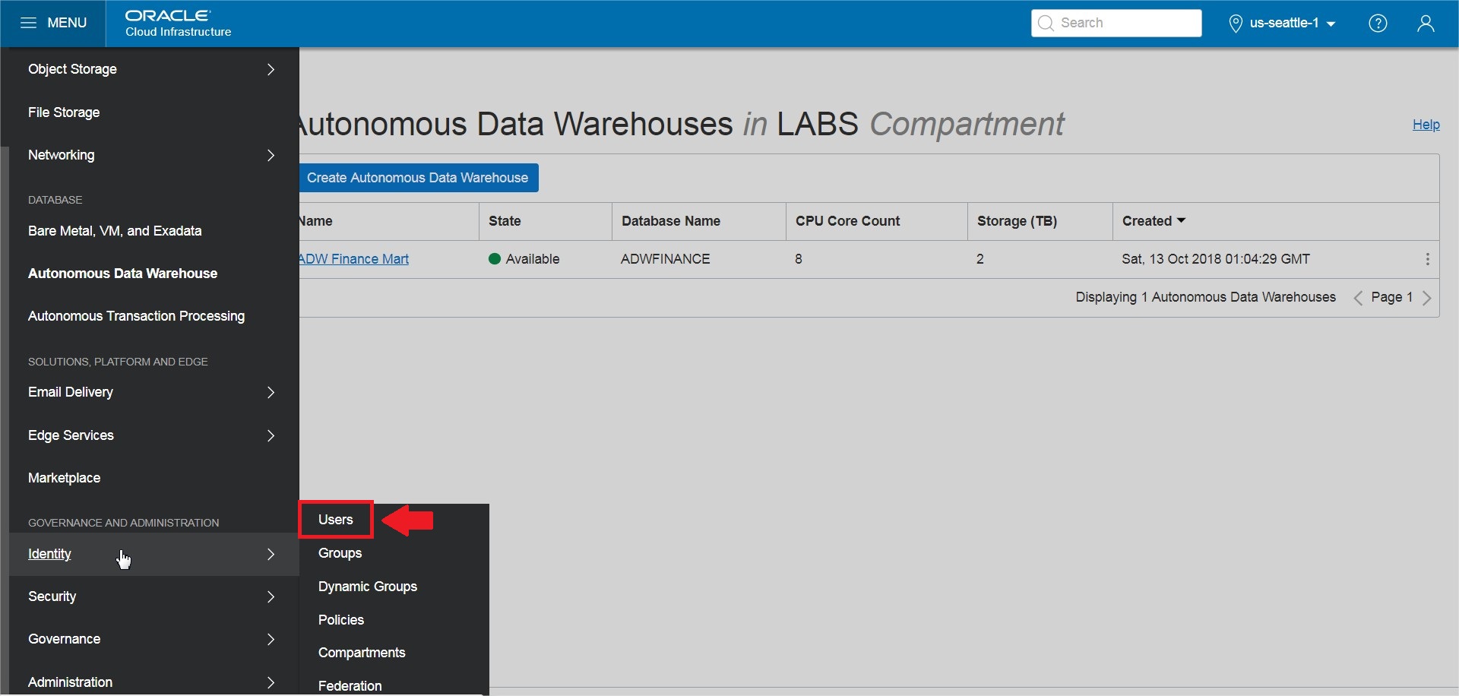This screenshot has width=1459, height=696.
Task: Open the help question mark icon
Action: 1378,23
